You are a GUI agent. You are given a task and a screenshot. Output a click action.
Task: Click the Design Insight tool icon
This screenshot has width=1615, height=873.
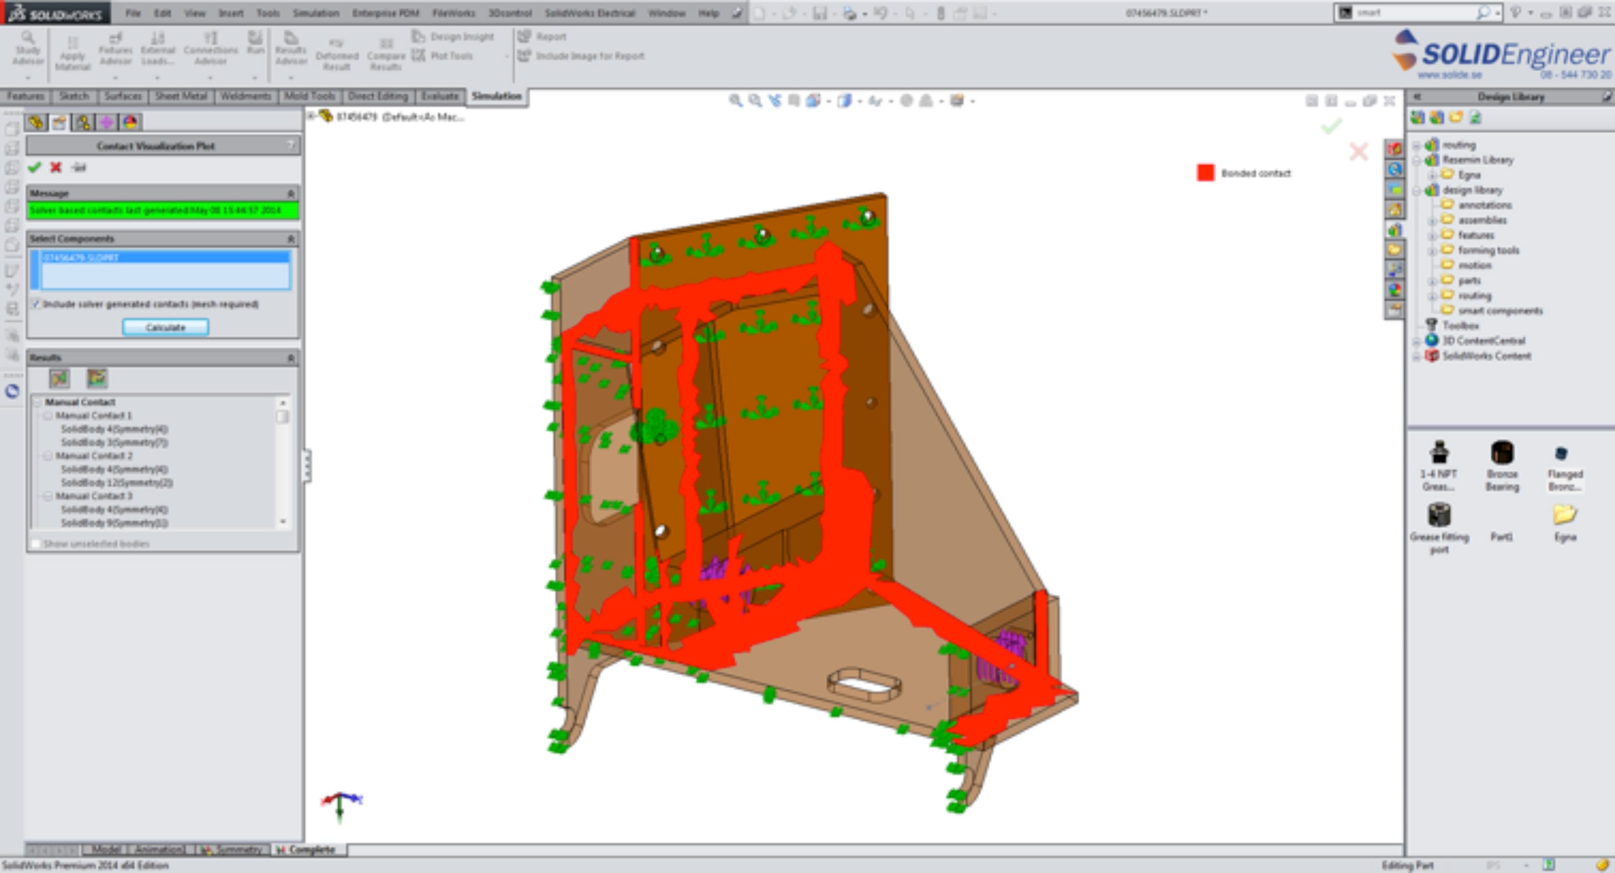click(418, 36)
